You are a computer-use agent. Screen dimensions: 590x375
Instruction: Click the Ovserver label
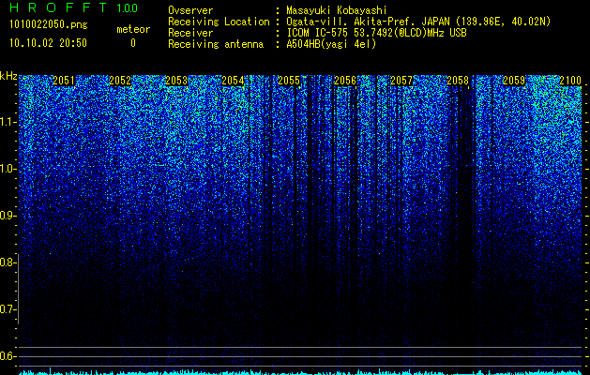190,10
